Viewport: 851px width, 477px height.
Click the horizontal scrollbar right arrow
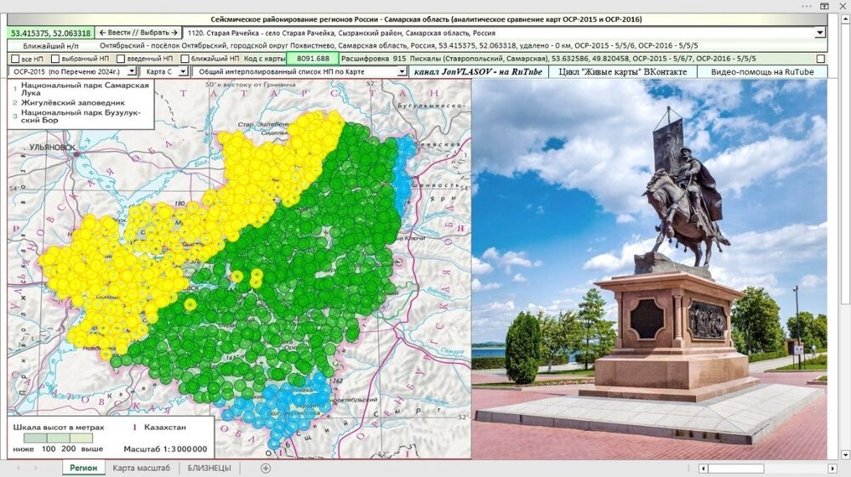click(832, 468)
